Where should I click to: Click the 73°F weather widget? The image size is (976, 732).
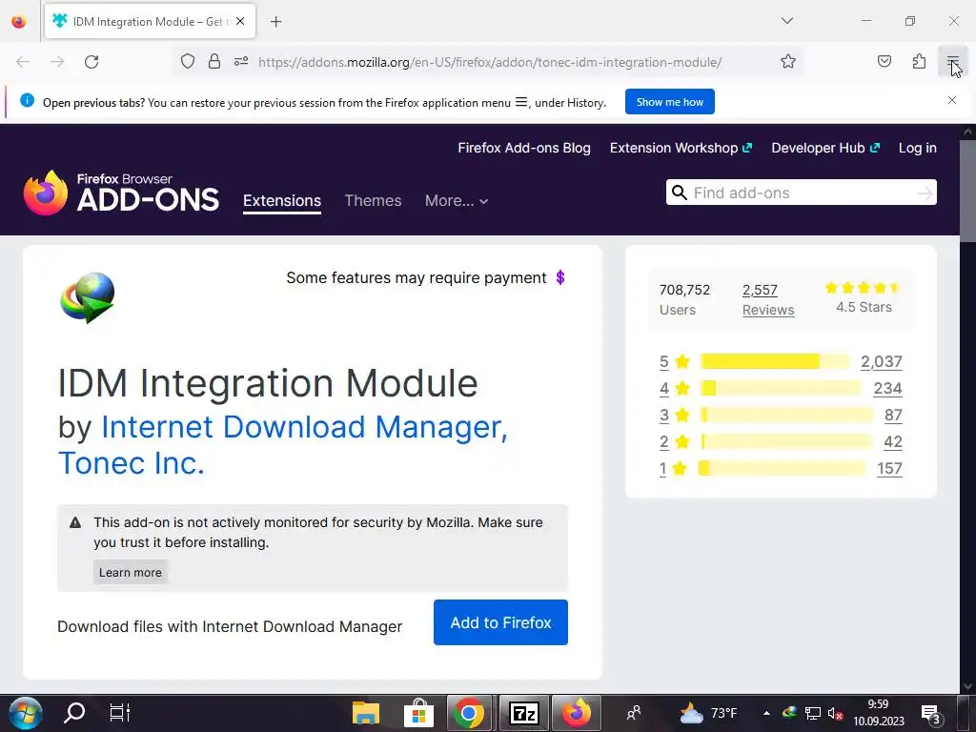point(709,713)
